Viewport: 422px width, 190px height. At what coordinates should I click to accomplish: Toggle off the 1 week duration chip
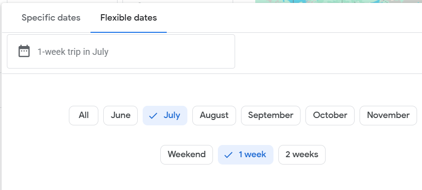point(245,155)
